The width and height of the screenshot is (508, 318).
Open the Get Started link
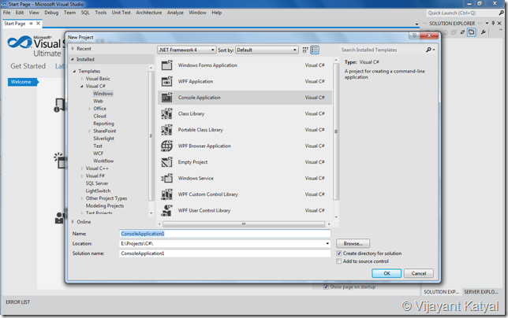click(x=28, y=66)
